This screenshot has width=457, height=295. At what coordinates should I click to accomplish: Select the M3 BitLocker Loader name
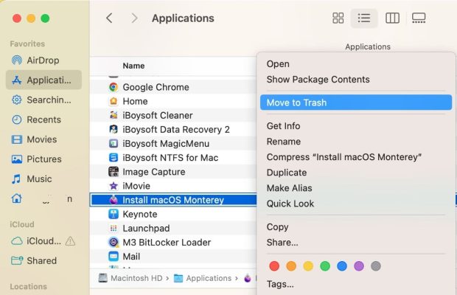167,242
